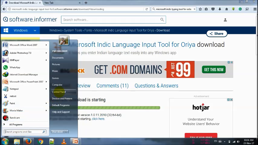This screenshot has width=258, height=145.
Task: Expand Paint submenu arrow
Action: [x=46, y=103]
